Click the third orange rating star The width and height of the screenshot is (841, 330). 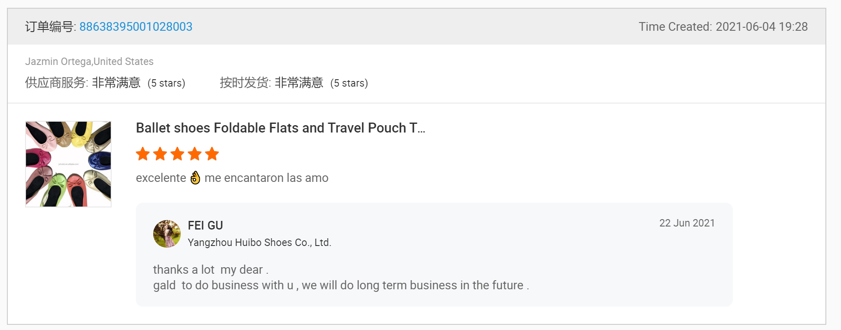point(177,154)
